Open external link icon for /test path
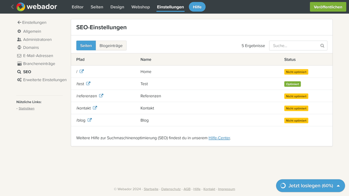 [x=88, y=84]
